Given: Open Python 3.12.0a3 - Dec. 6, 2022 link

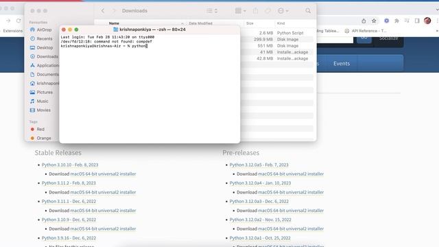Looking at the screenshot, I should tap(259, 201).
